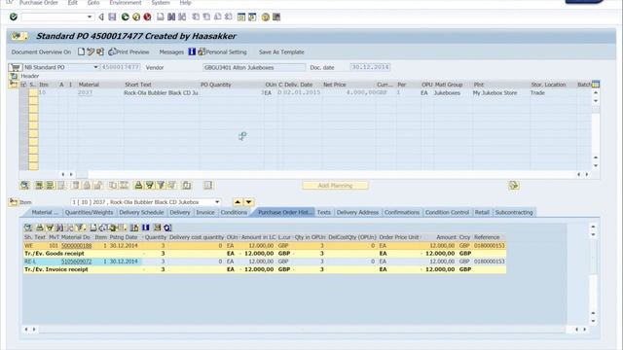Viewport: 623px width, 350px height.
Task: Go to previous item with up arrow
Action: (x=238, y=202)
